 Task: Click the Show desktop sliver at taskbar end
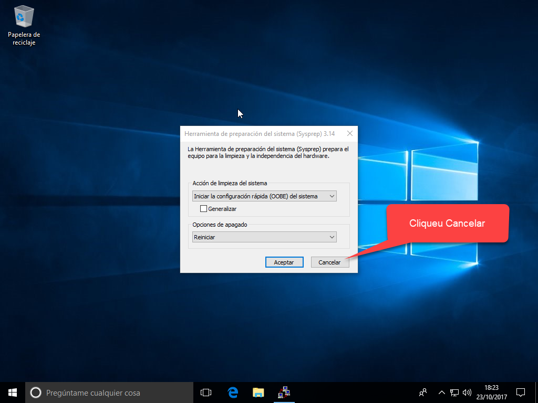click(x=536, y=393)
